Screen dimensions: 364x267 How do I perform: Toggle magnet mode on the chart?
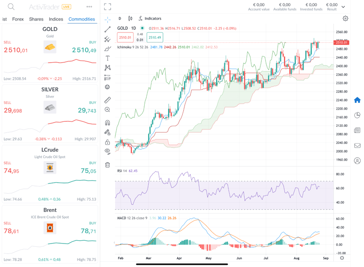pyautogui.click(x=108, y=123)
